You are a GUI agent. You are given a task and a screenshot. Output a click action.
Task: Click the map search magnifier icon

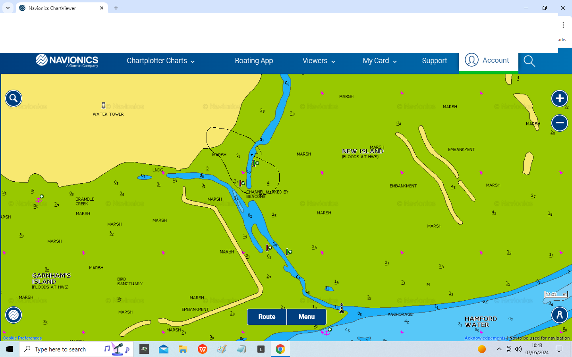click(x=14, y=98)
